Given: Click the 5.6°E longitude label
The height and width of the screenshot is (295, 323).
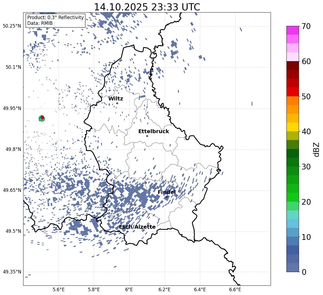Looking at the screenshot, I should [x=59, y=290].
